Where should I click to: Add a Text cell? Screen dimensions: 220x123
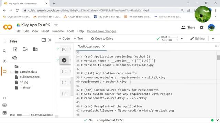point(78,39)
